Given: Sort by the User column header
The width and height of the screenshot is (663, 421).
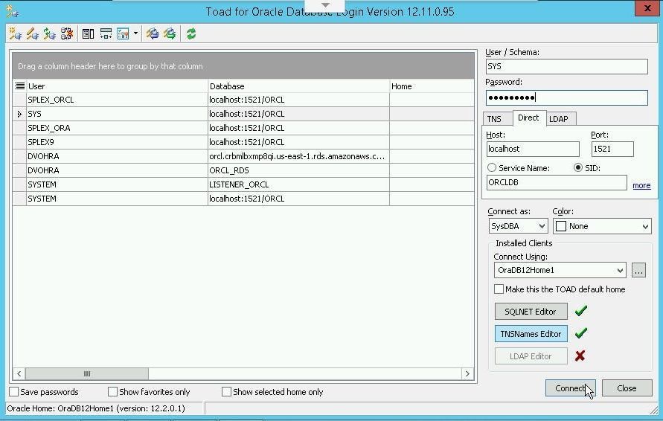Looking at the screenshot, I should point(117,86).
